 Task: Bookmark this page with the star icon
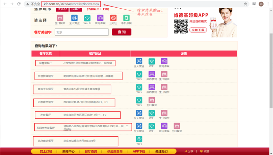tap(246, 4)
